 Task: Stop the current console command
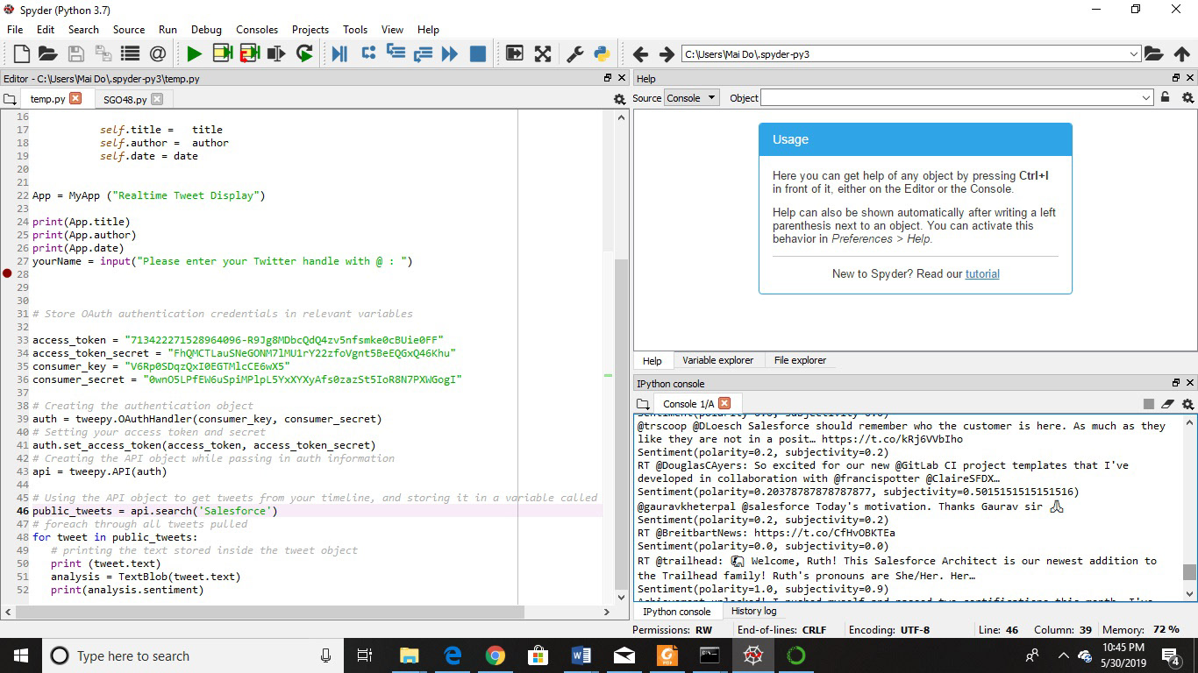pos(1149,404)
